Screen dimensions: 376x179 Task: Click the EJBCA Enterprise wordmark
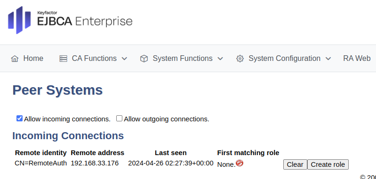click(x=85, y=21)
